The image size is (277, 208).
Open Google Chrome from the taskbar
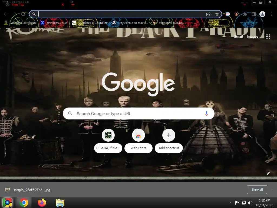[24, 203]
